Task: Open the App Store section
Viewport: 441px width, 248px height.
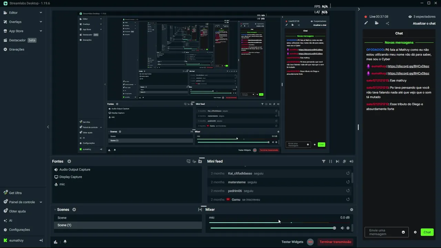Action: [16, 31]
